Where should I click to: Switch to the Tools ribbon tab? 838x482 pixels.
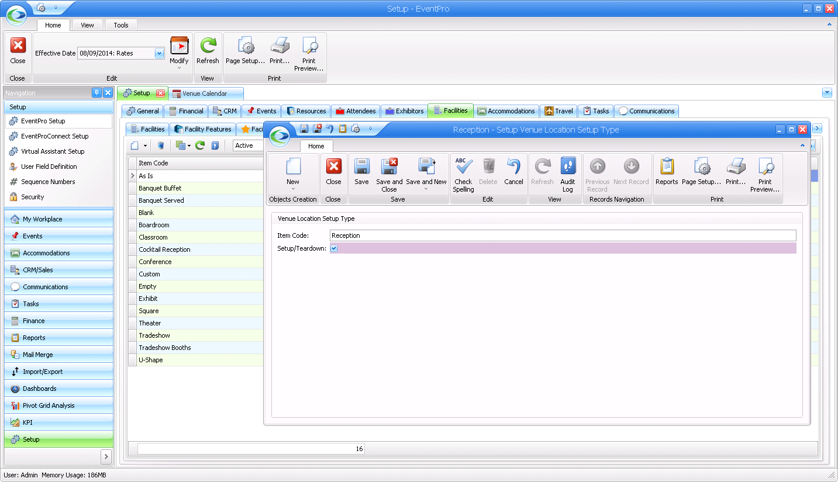coord(121,25)
